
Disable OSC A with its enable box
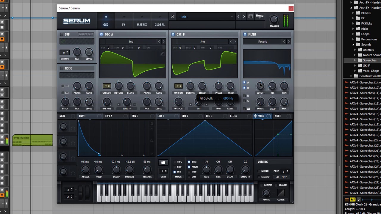[x=102, y=34]
